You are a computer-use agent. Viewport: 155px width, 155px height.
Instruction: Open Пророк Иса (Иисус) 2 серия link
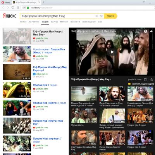coord(50,103)
